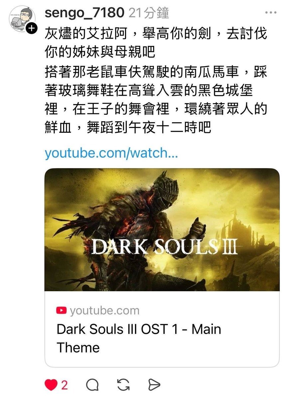The width and height of the screenshot is (282, 399).
Task: Click the red YouTube logo in the link card
Action: pyautogui.click(x=62, y=311)
